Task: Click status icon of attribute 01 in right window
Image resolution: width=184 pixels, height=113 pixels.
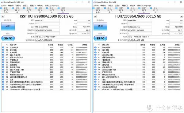Action: point(95,47)
